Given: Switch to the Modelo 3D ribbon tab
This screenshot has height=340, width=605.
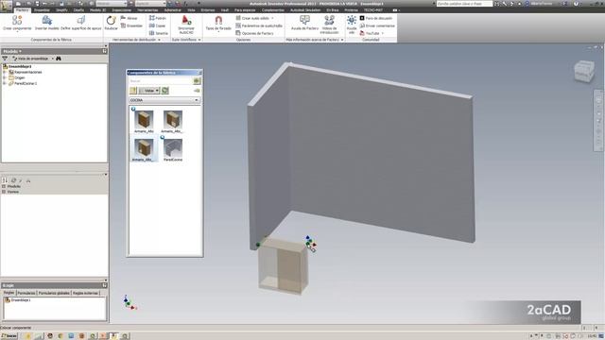Looking at the screenshot, I should [98, 10].
